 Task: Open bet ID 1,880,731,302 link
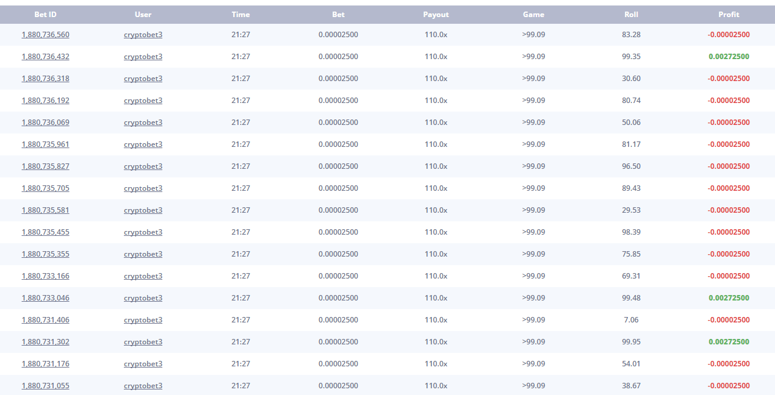(x=45, y=342)
